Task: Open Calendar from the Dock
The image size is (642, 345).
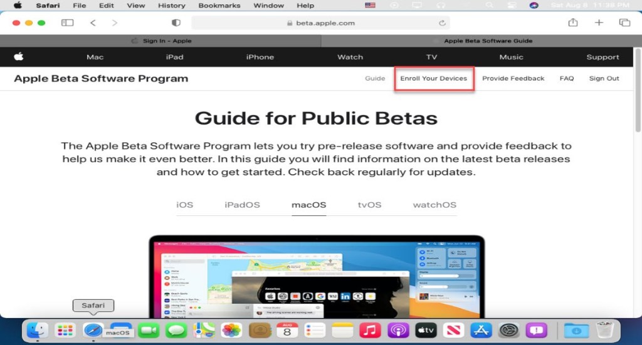Action: click(287, 330)
